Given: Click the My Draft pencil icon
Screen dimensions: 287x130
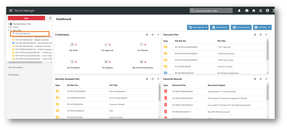Looking at the screenshot, I should 72,45.
